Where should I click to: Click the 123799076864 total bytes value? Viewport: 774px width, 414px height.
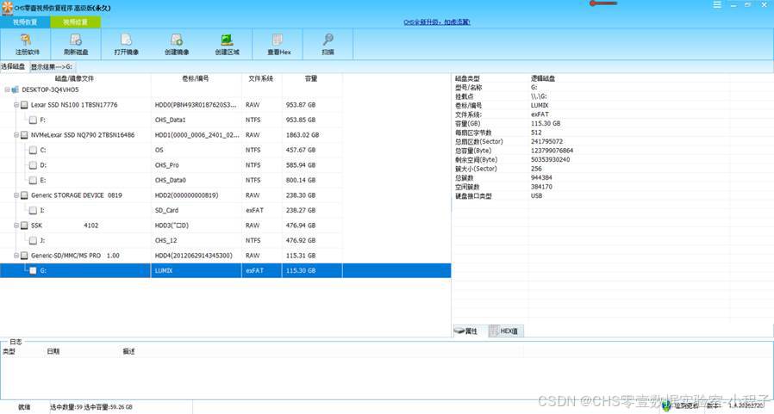click(552, 151)
